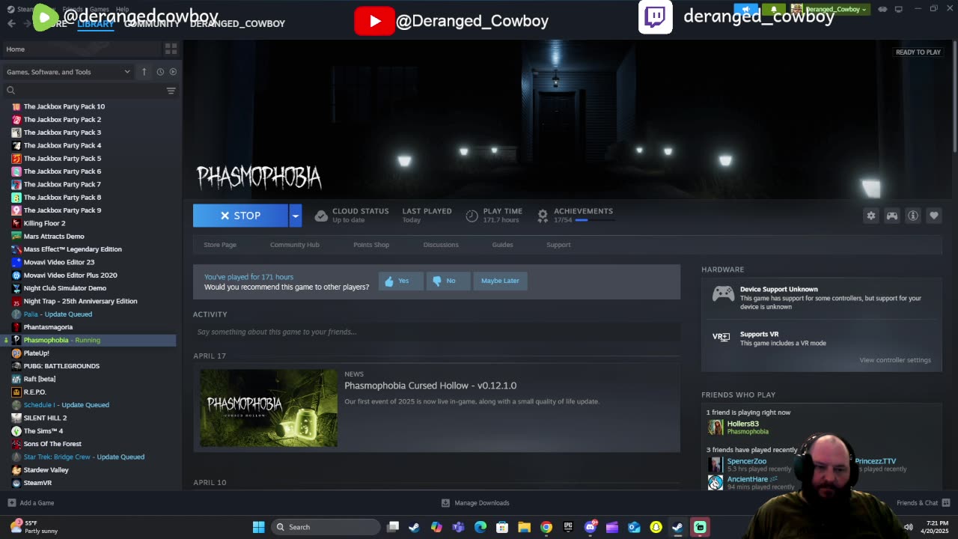Viewport: 958px width, 539px height.
Task: Open Discord from the taskbar
Action: tap(591, 527)
